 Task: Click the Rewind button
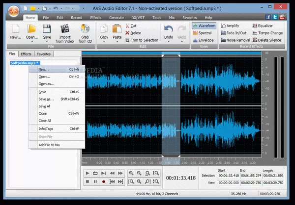click(112, 173)
